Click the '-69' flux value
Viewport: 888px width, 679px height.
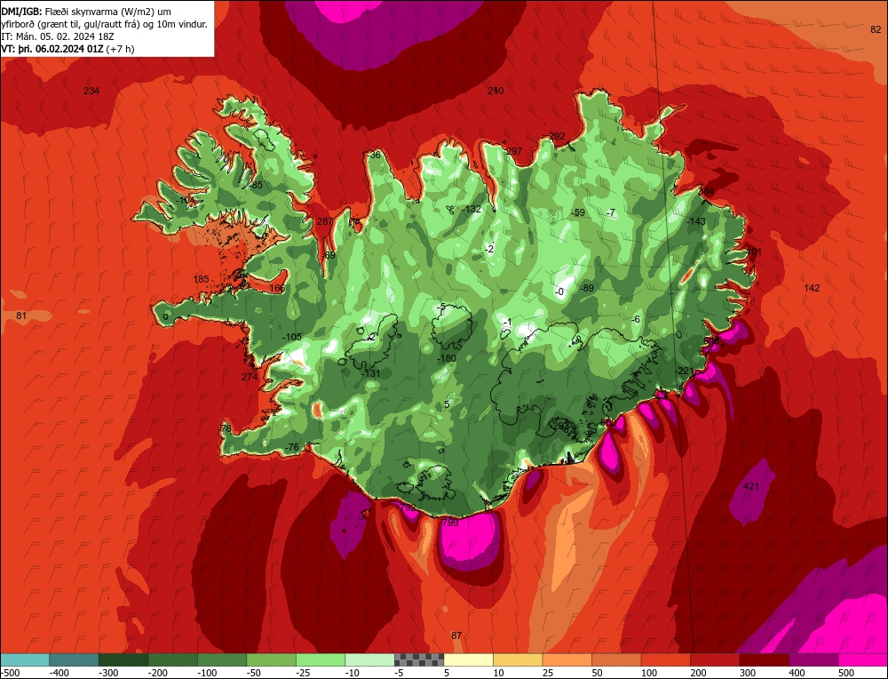(328, 255)
